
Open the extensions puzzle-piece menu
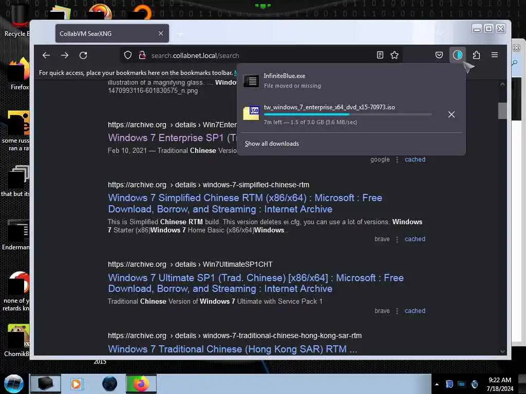tap(476, 55)
